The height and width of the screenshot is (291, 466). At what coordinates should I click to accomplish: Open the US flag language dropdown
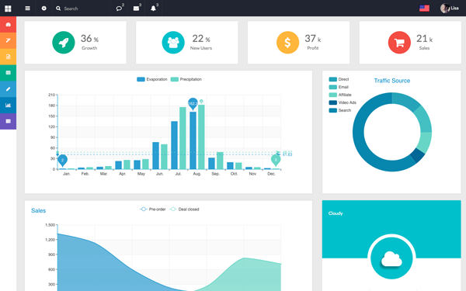(x=424, y=9)
